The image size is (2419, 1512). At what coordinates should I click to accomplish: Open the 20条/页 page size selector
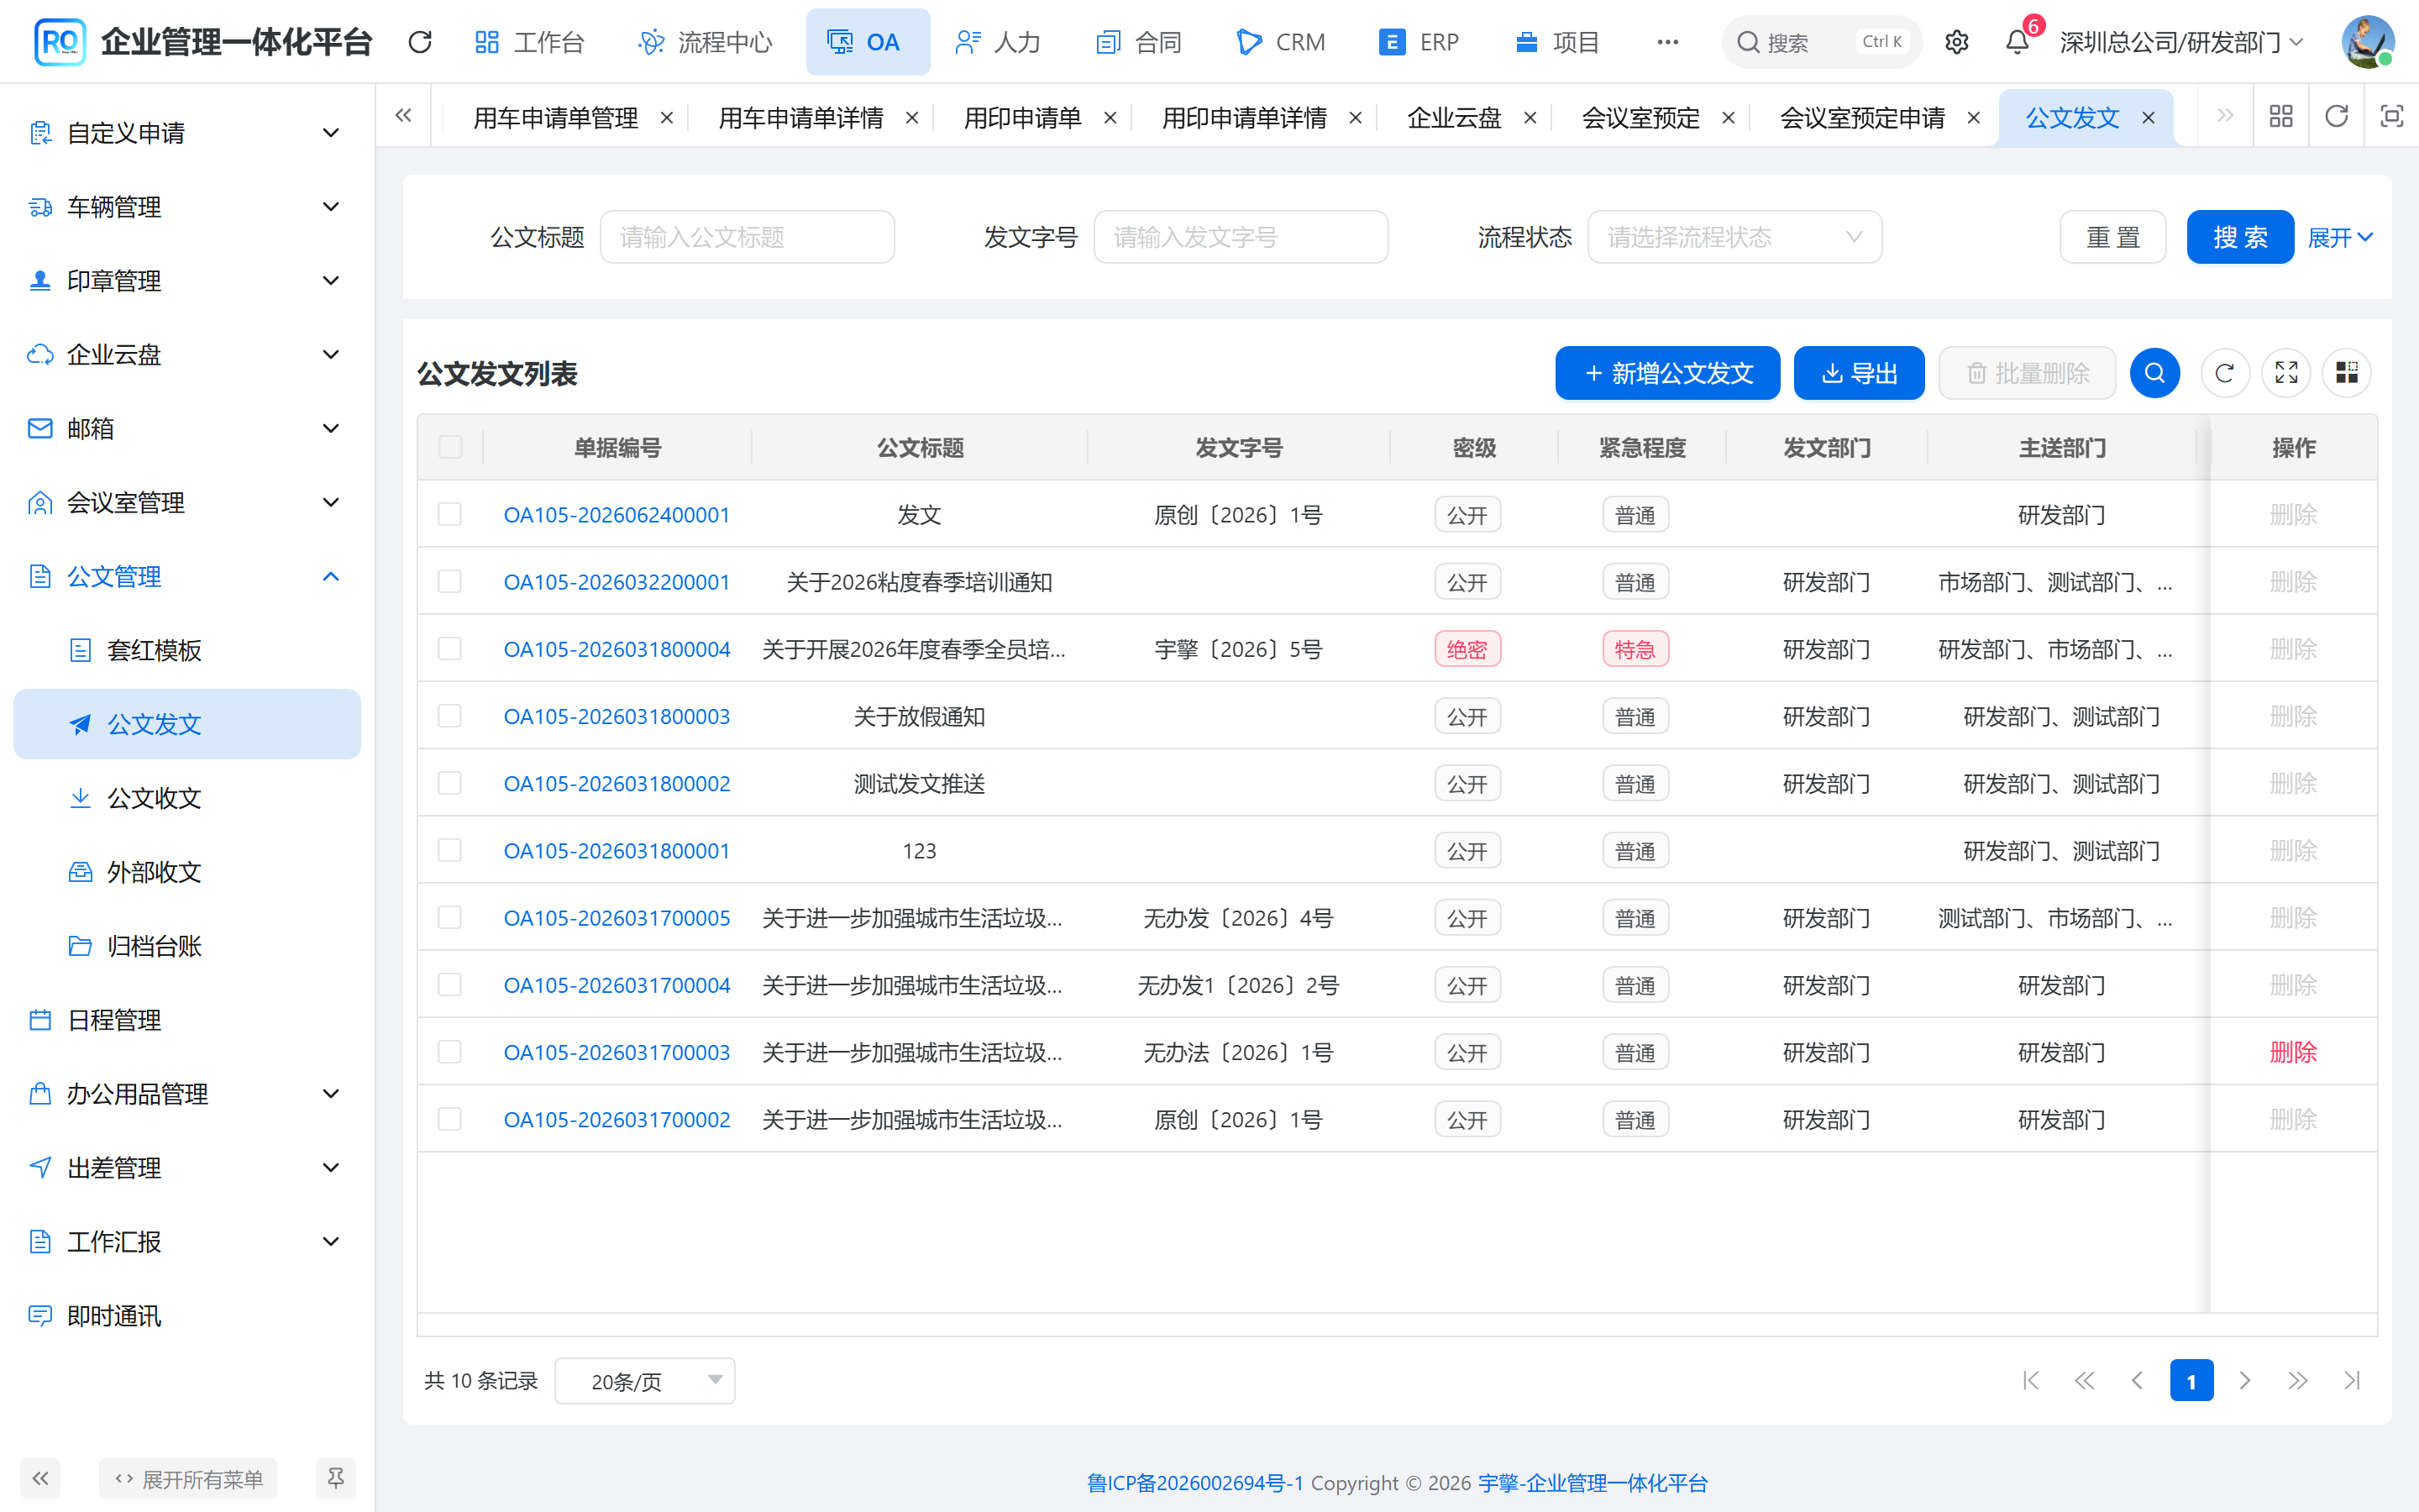(x=645, y=1381)
